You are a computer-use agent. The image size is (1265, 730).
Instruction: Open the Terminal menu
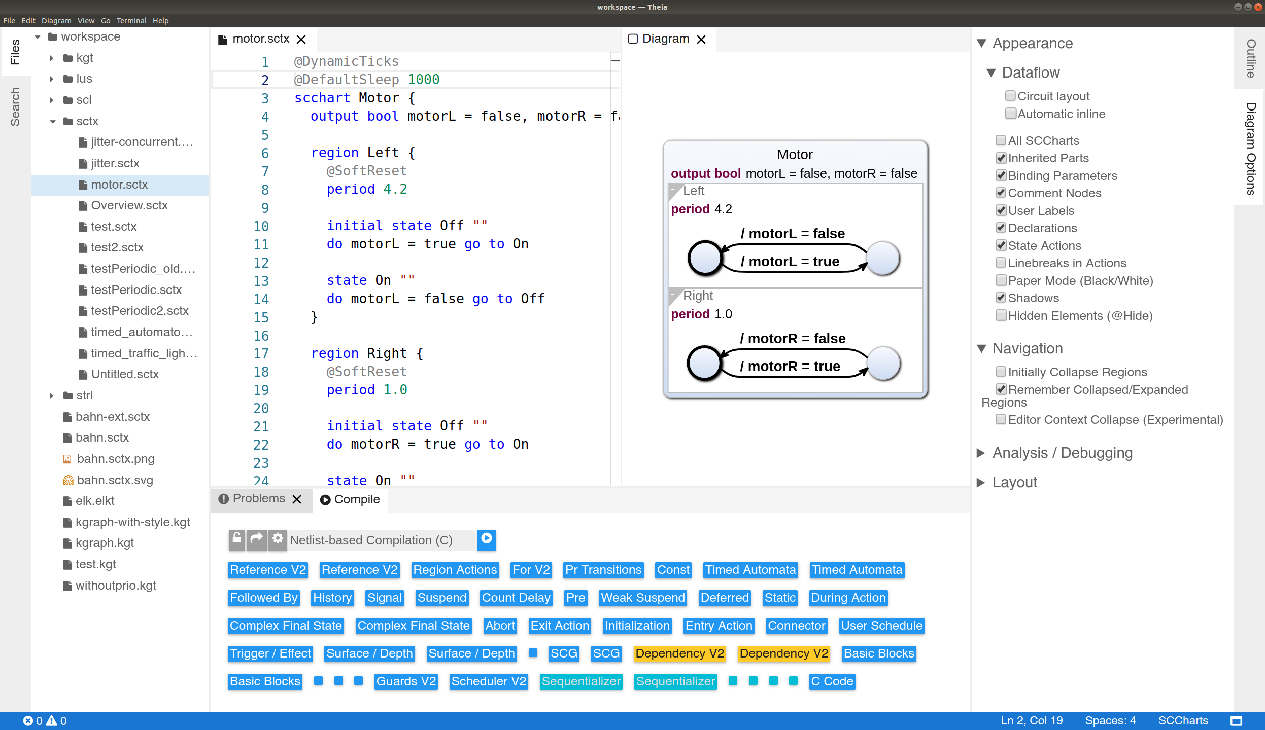(x=131, y=21)
